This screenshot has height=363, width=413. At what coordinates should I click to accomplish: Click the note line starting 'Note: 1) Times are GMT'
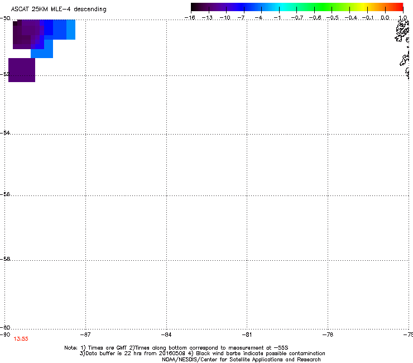(176, 348)
